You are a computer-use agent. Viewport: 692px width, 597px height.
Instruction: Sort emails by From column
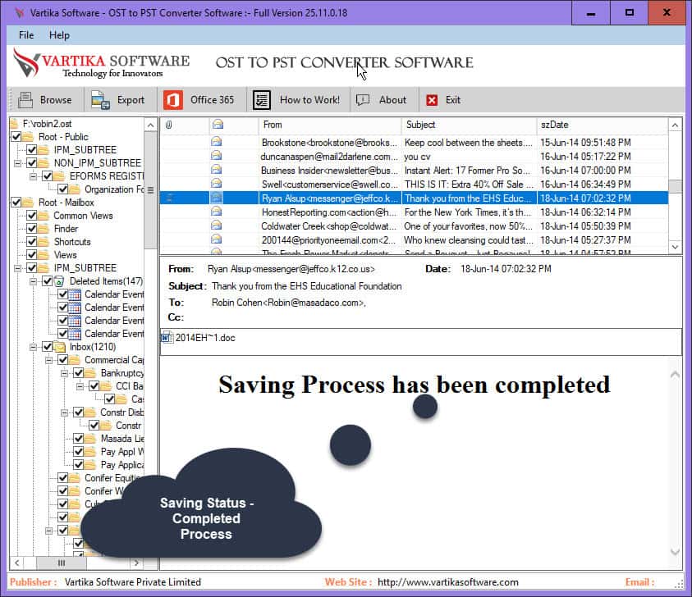pyautogui.click(x=330, y=125)
